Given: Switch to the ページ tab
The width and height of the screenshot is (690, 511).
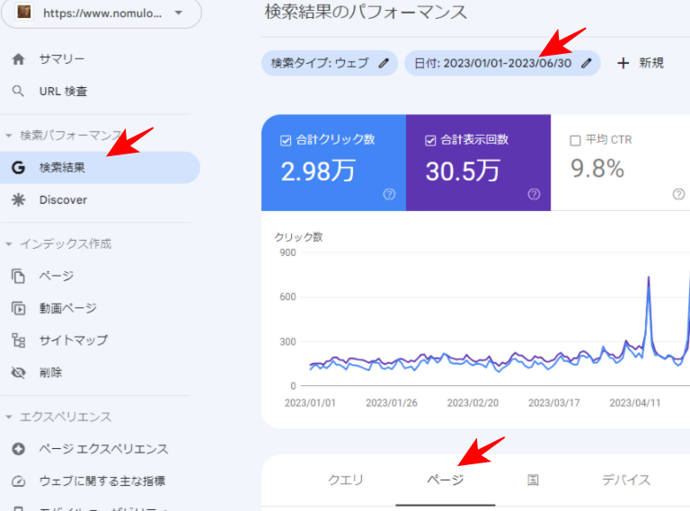Looking at the screenshot, I should (x=446, y=480).
